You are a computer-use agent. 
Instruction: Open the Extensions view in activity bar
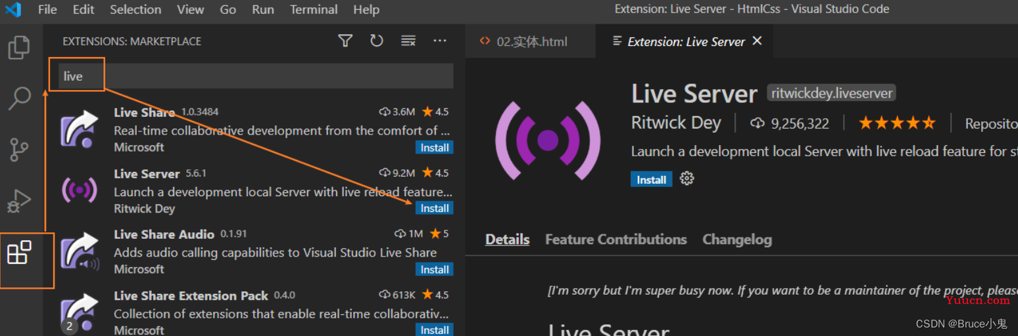[19, 252]
